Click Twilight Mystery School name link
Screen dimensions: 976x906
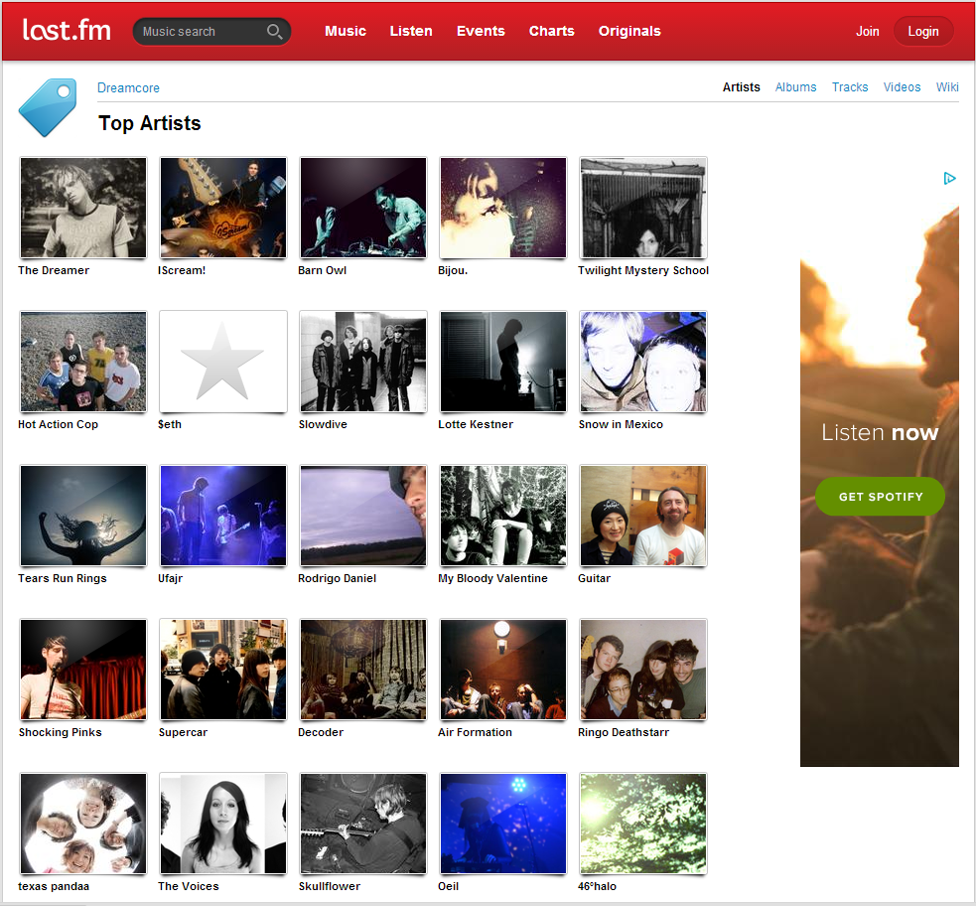click(643, 270)
